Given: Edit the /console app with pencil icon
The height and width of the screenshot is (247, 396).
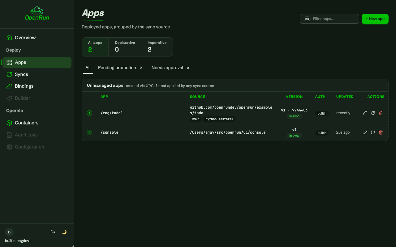Looking at the screenshot, I should point(365,132).
